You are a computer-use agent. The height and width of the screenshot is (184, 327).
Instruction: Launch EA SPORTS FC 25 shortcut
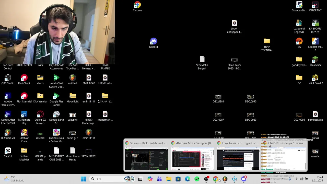tap(315, 27)
